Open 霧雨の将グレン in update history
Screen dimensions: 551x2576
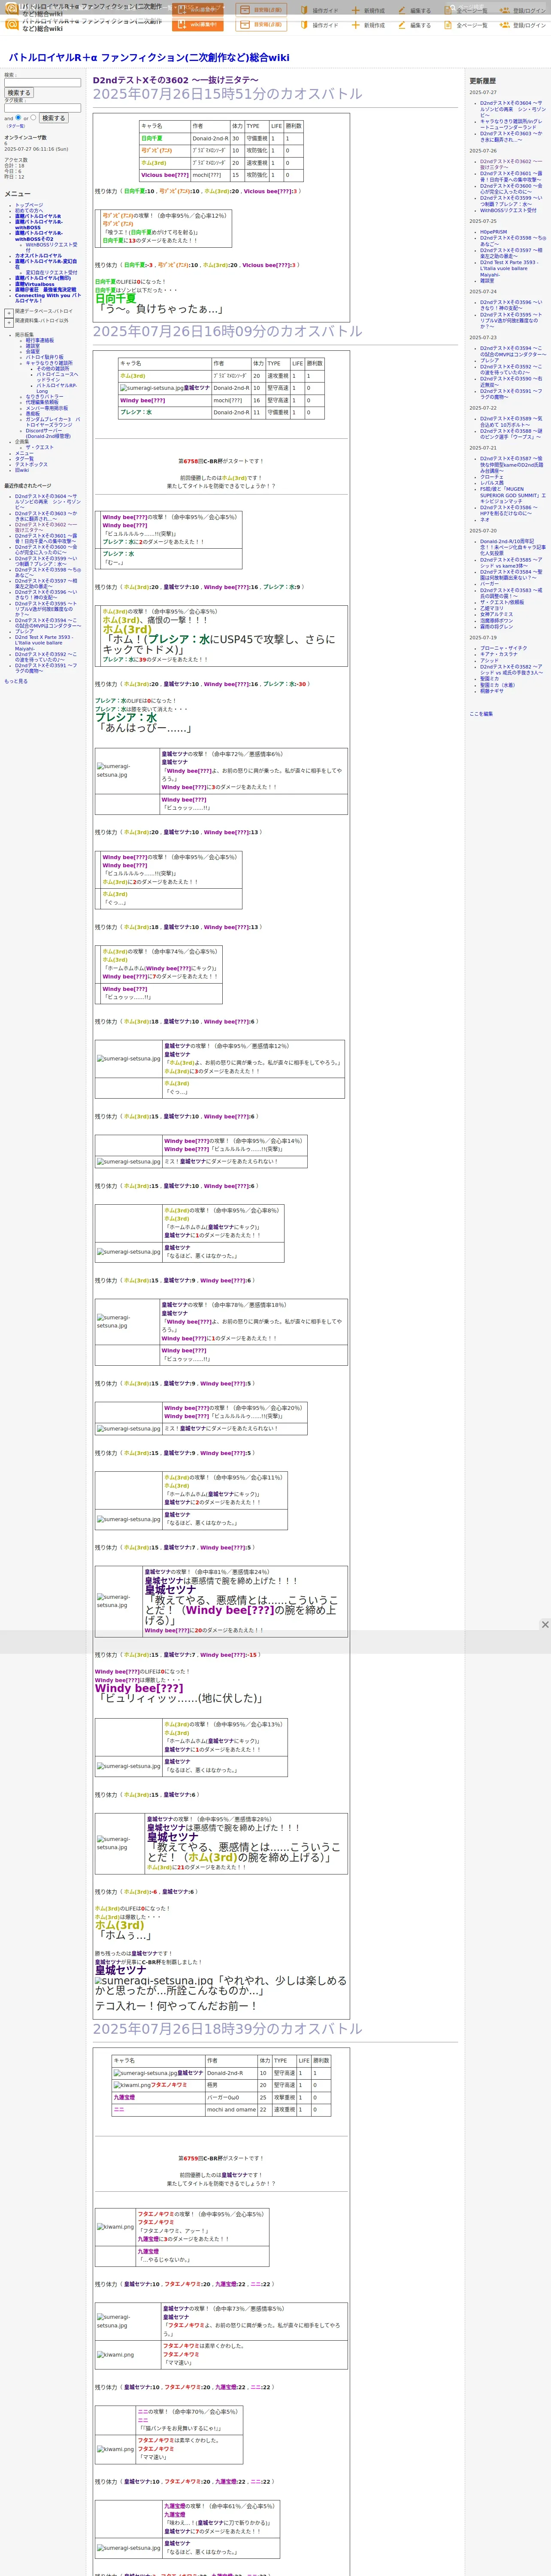(496, 626)
